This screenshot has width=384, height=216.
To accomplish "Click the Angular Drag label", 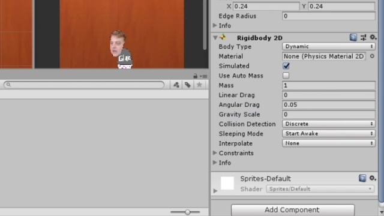I will 239,104.
